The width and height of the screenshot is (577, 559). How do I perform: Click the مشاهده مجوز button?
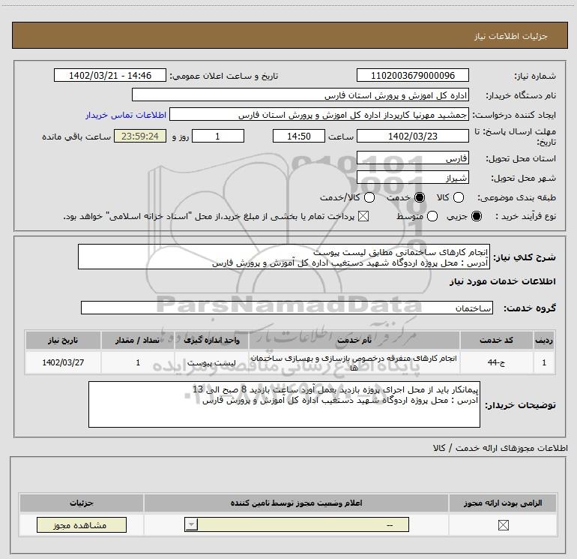pos(82,524)
